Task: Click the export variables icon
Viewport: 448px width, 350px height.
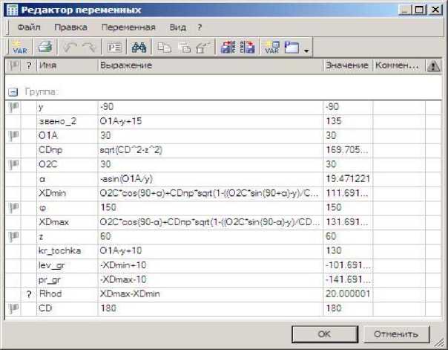Action: click(x=247, y=47)
